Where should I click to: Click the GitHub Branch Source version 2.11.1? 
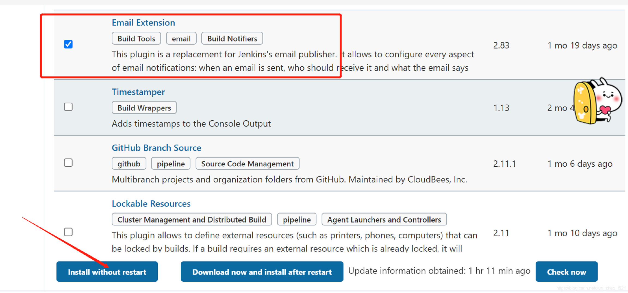pyautogui.click(x=504, y=164)
